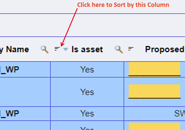Click the empty name cell in the second row

[x=25, y=92]
